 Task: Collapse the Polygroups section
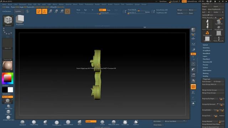[x=206, y=79]
